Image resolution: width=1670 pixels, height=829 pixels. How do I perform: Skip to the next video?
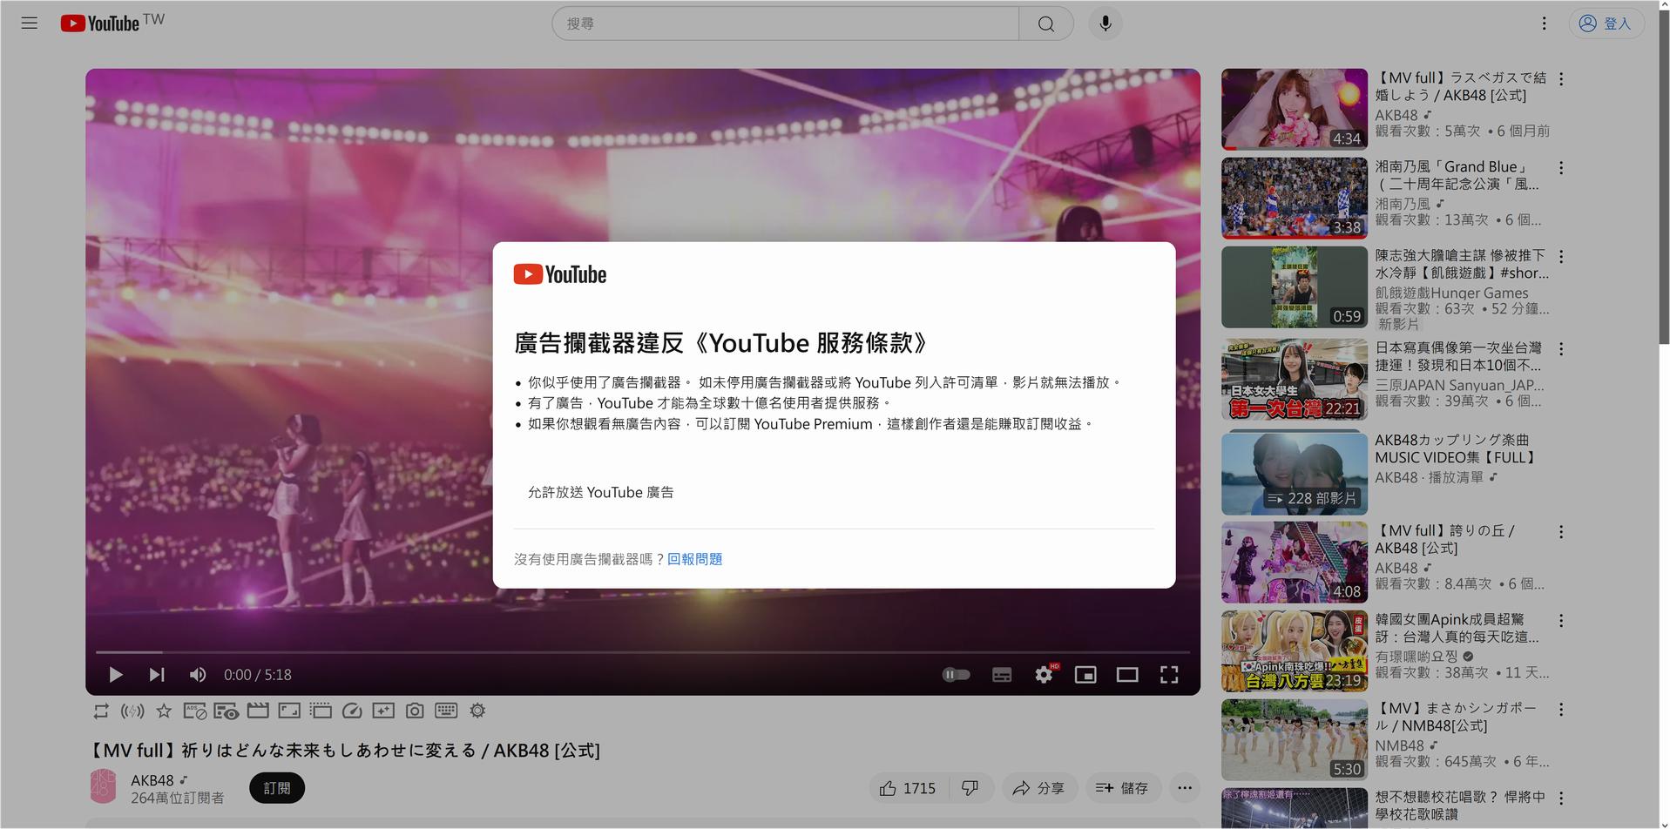click(x=157, y=675)
